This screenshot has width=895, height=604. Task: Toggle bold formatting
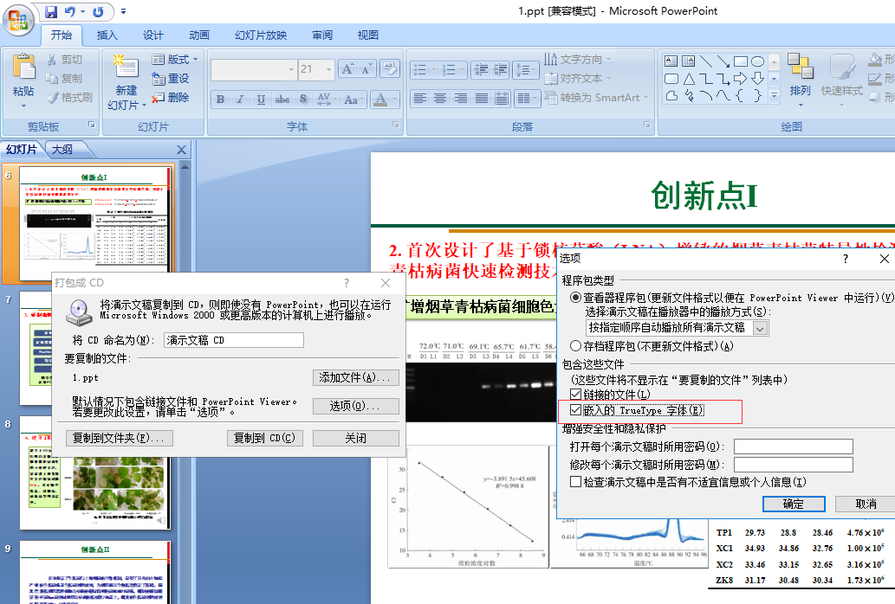(x=219, y=100)
